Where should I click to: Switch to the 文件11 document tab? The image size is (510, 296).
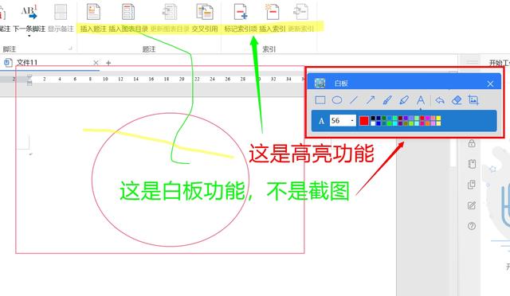click(x=27, y=62)
